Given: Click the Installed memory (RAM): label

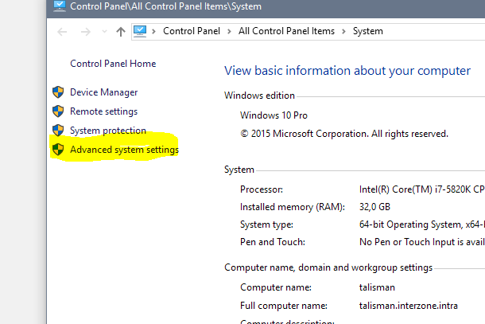Looking at the screenshot, I should click(293, 207).
